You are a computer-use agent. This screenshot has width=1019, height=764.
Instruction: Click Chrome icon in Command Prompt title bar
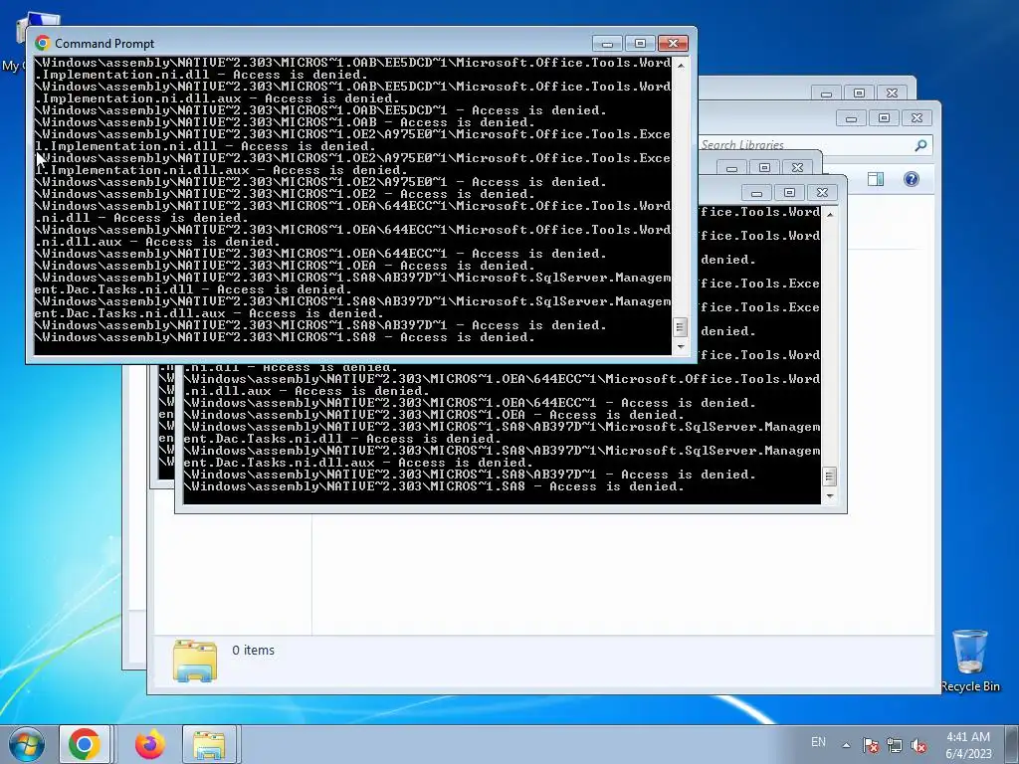[x=43, y=43]
